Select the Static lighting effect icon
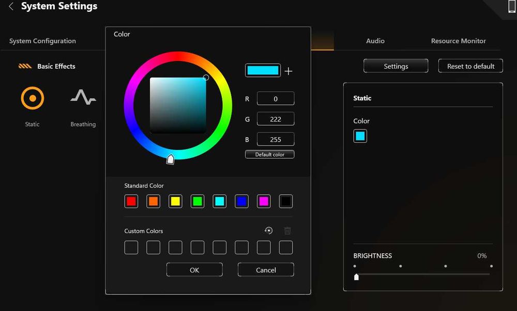The width and height of the screenshot is (517, 311). tap(32, 98)
